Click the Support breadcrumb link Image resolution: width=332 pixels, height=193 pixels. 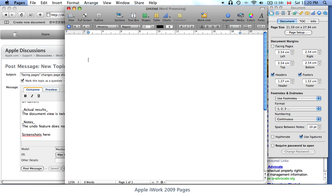tap(27, 56)
